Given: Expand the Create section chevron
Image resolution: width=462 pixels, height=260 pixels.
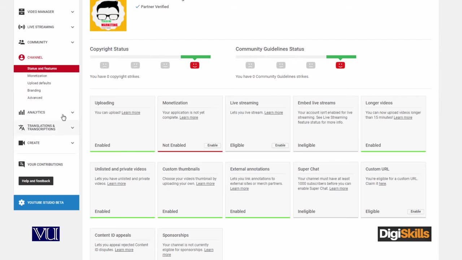Looking at the screenshot, I should point(73,143).
